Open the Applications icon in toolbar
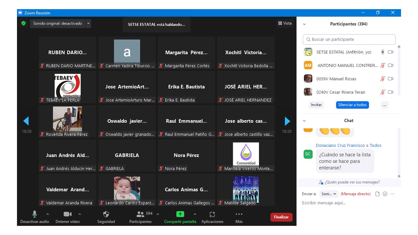 [x=212, y=214]
